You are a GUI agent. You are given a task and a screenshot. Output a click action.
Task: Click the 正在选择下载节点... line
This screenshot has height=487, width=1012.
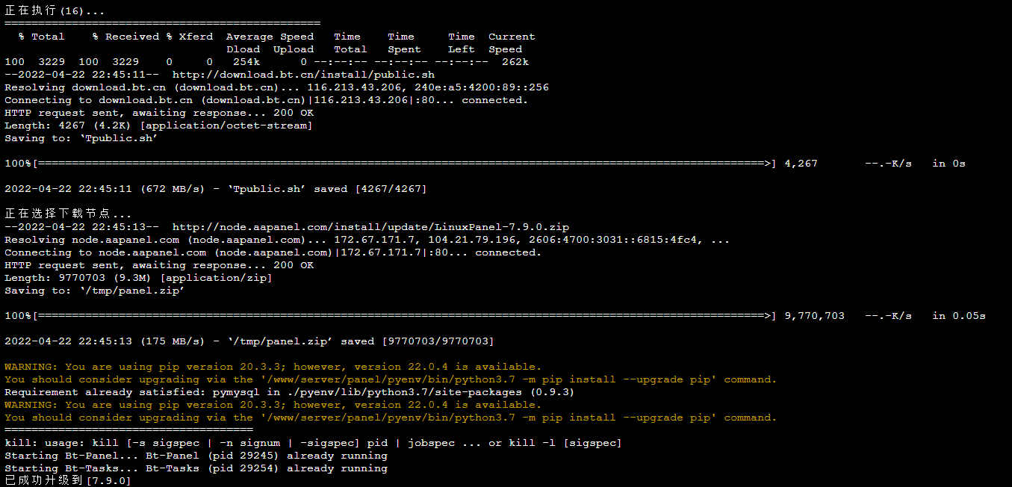tap(68, 214)
